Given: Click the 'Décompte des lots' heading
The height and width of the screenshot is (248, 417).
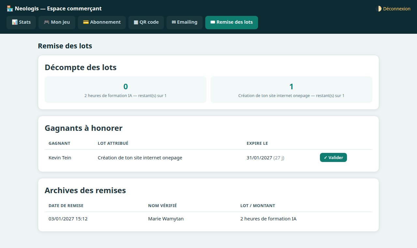Looking at the screenshot, I should click(80, 68).
